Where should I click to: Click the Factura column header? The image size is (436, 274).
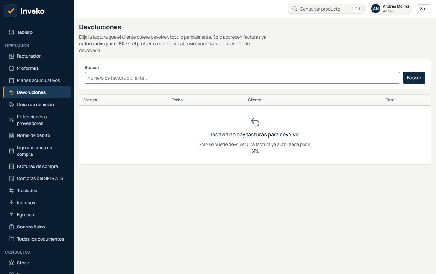pos(90,100)
